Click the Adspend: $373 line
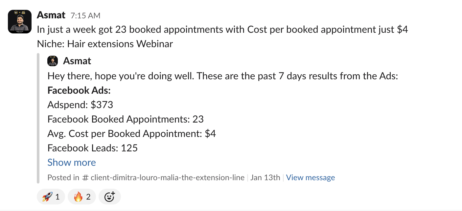The width and height of the screenshot is (462, 211). pos(80,105)
